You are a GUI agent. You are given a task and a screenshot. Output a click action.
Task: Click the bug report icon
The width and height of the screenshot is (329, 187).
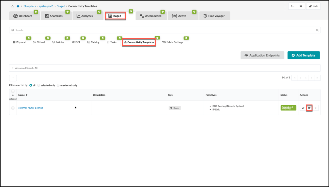[x=301, y=6]
